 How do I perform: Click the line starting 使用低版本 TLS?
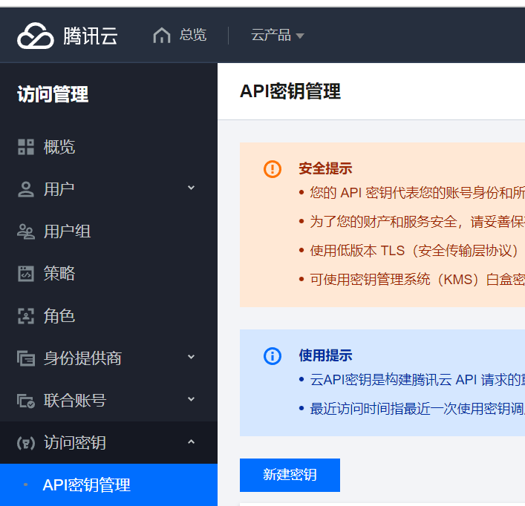[414, 251]
